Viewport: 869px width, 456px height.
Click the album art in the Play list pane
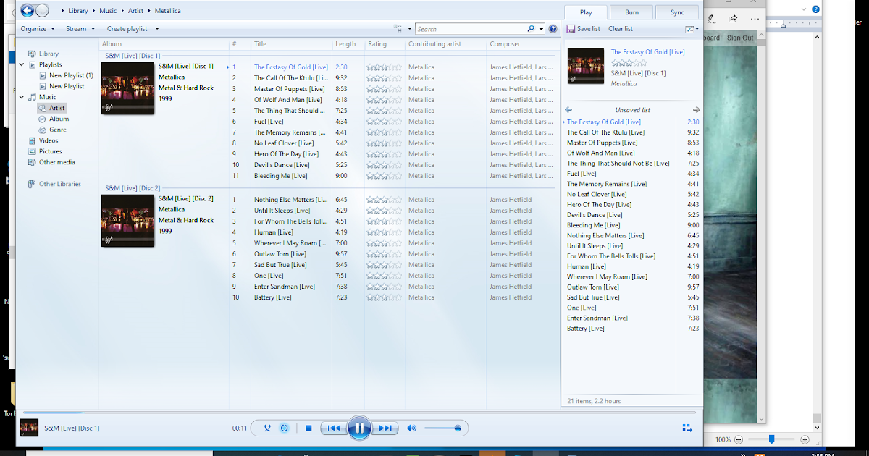tap(586, 66)
